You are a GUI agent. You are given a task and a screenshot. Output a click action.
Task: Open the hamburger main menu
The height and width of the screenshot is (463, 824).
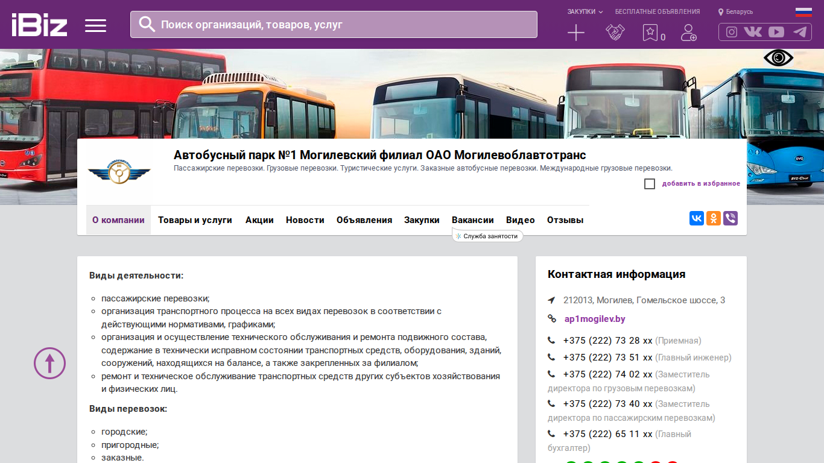[x=95, y=25]
